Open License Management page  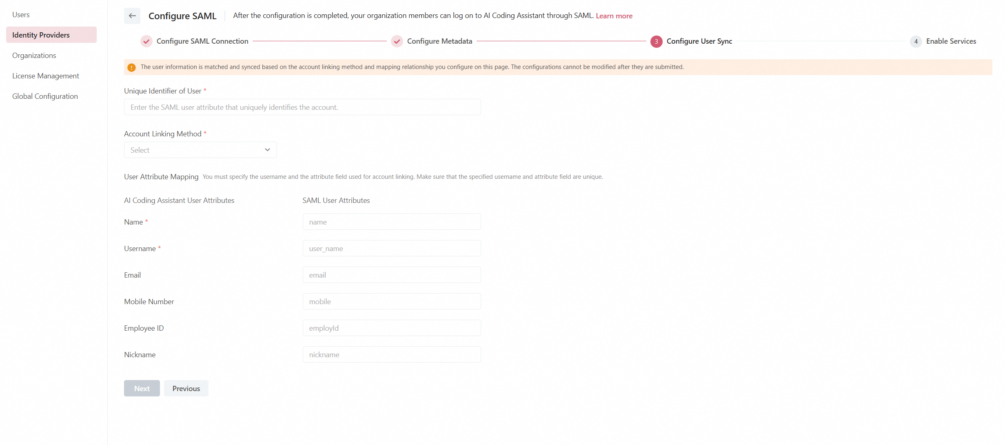coord(46,76)
